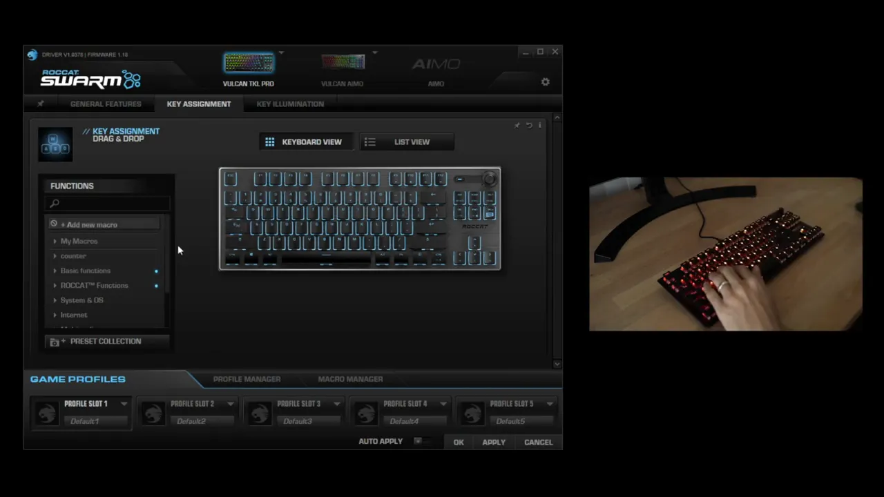
Task: Open the panel info icon
Action: (x=539, y=125)
